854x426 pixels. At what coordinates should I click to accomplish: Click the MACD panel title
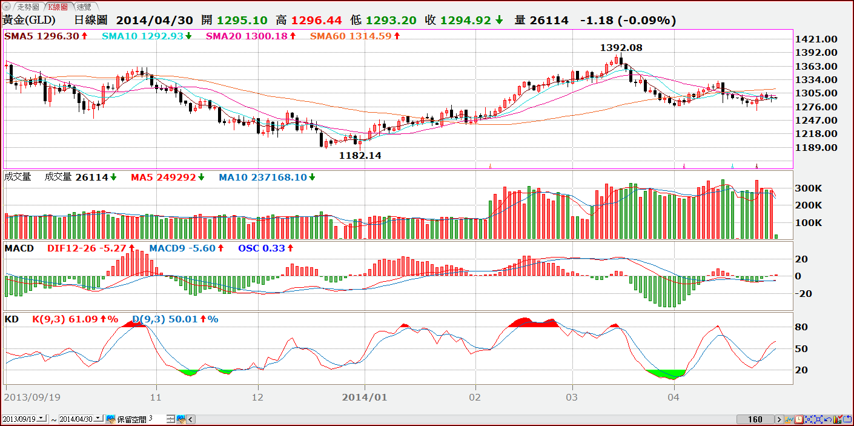click(19, 248)
